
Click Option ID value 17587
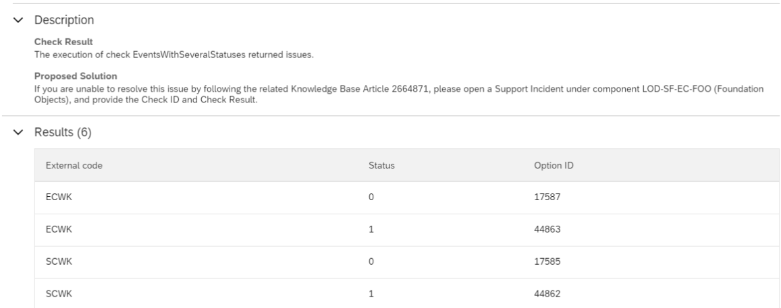[x=547, y=197]
